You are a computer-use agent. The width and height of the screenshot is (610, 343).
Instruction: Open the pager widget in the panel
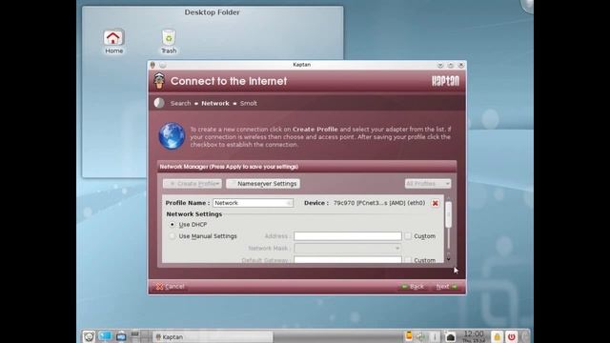pyautogui.click(x=139, y=336)
